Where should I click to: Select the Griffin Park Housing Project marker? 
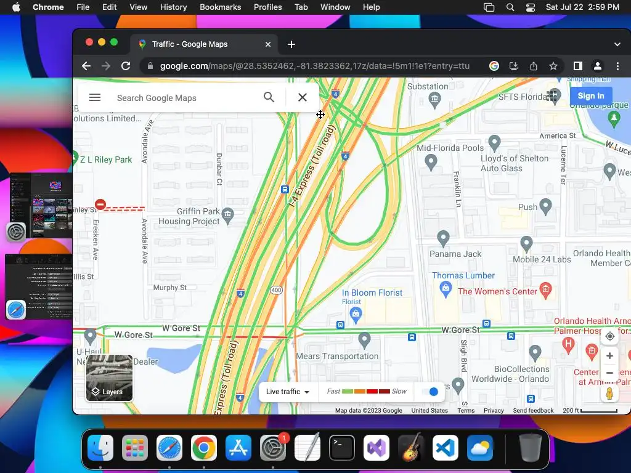228,215
